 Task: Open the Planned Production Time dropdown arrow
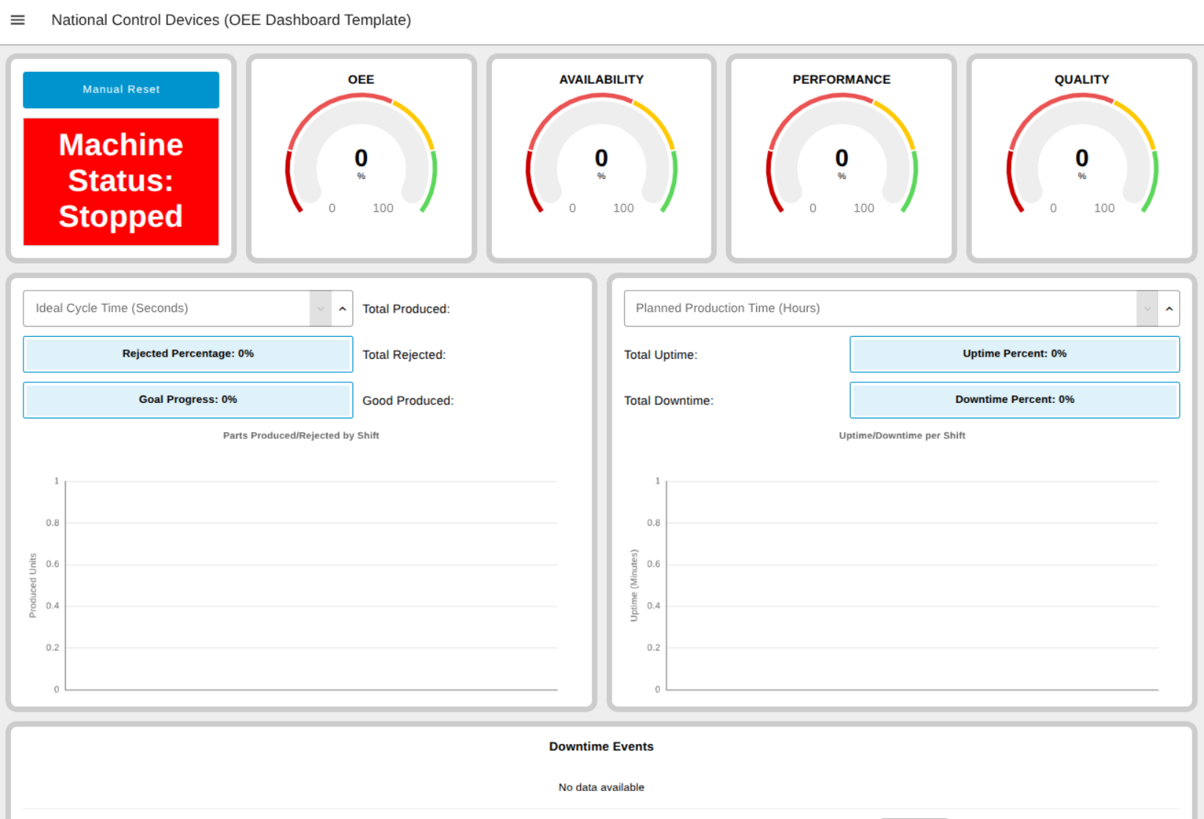coord(1147,308)
